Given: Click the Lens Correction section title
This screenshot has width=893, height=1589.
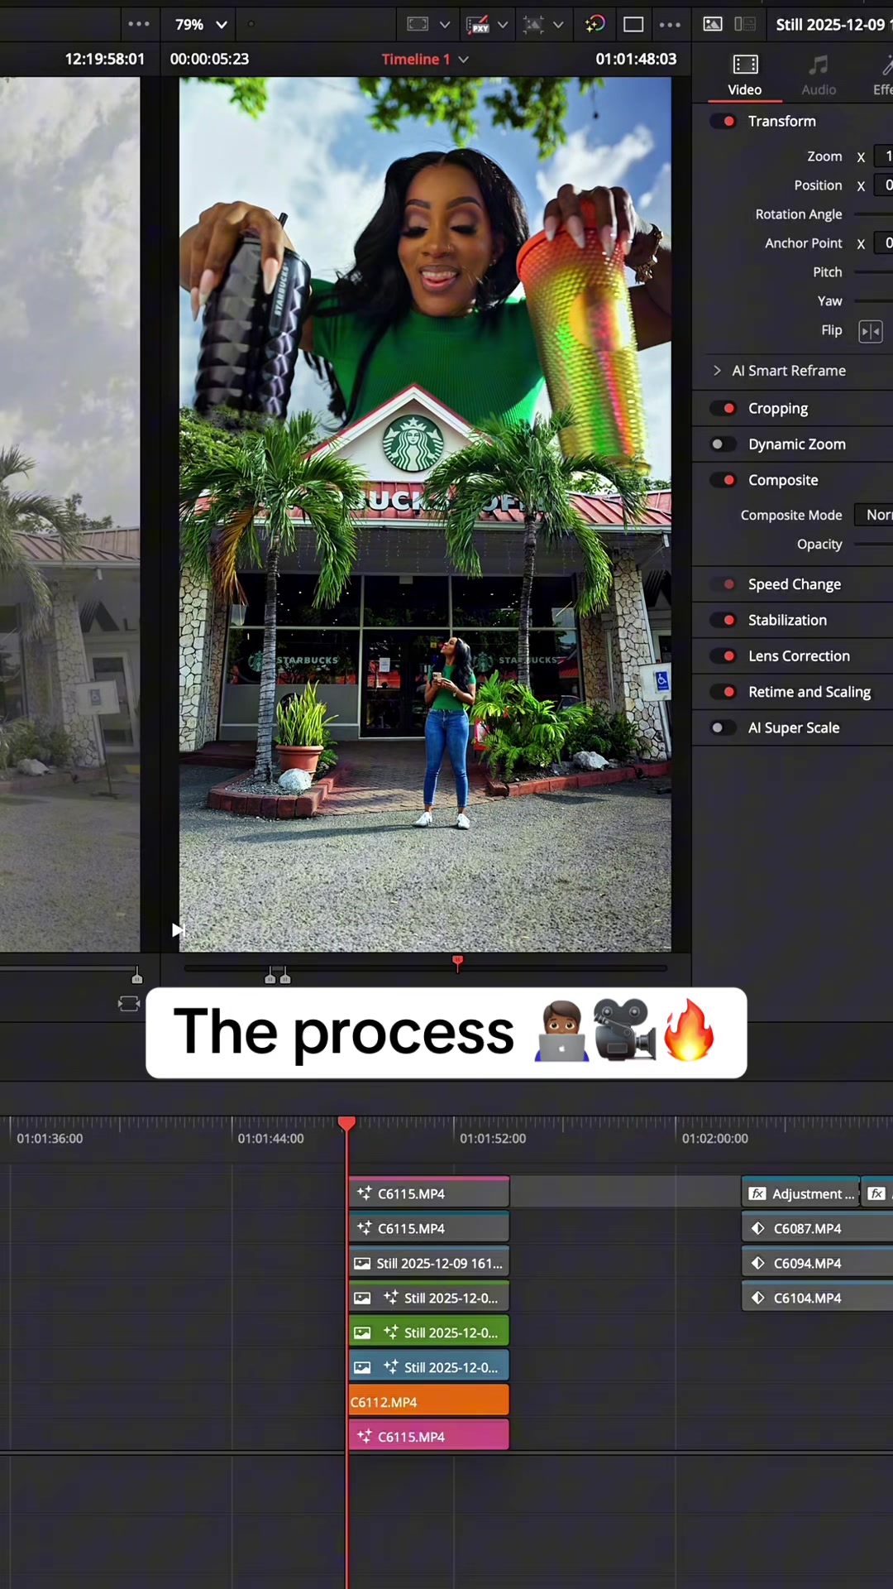Looking at the screenshot, I should pyautogui.click(x=799, y=656).
